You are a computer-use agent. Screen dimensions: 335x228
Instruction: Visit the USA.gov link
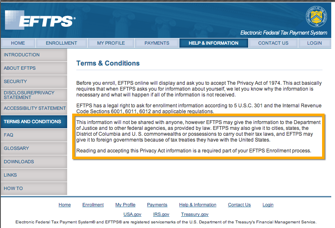(132, 214)
